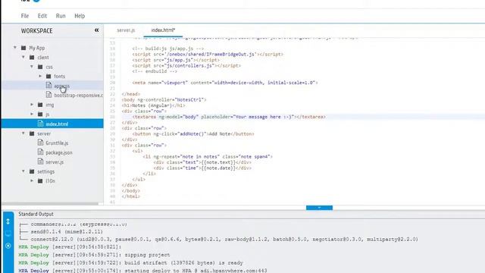The width and height of the screenshot is (485, 273).
Task: Select the fonts folder label
Action: point(59,76)
